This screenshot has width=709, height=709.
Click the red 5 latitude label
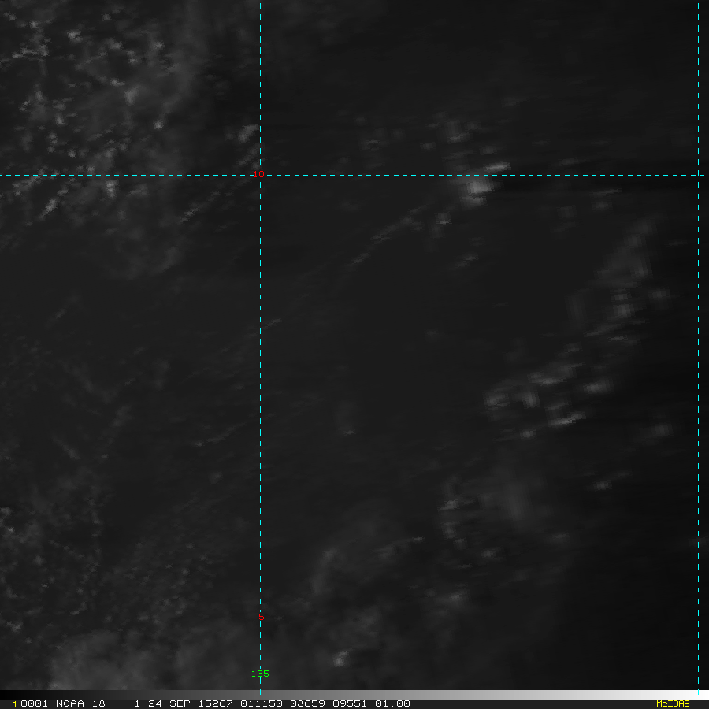(261, 617)
